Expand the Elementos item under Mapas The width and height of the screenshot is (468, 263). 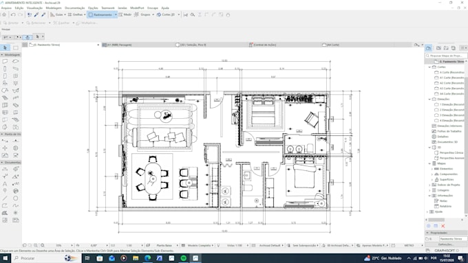pyautogui.click(x=432, y=169)
